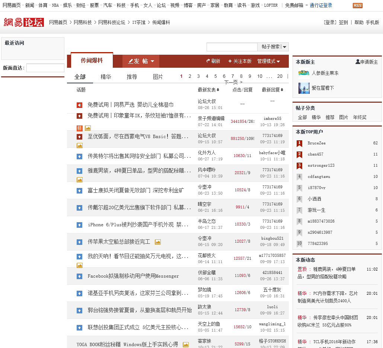
Task: Click speaker icon beside 婴幼儿全棉湿巾 post
Action: [79, 105]
